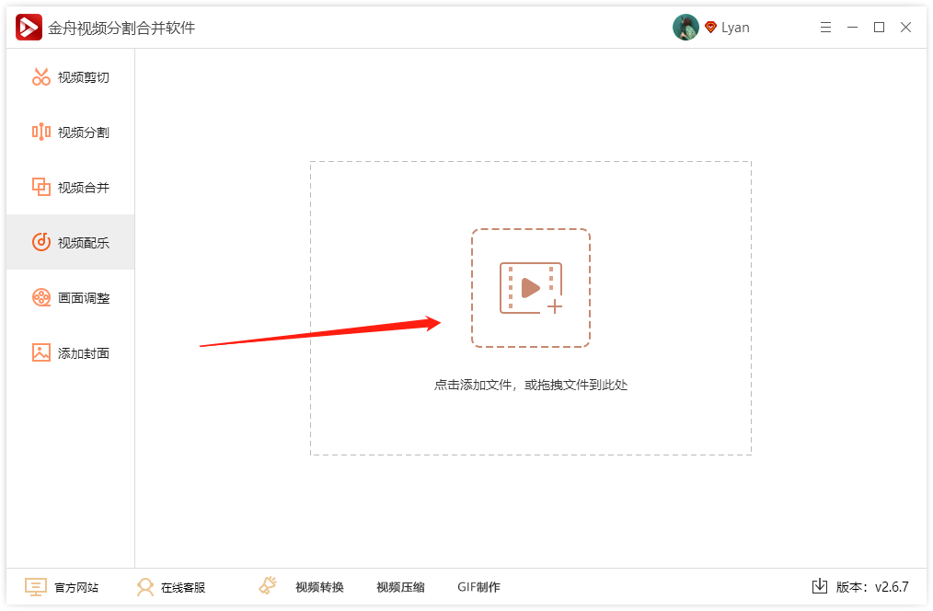Open the 在线客服 link
Viewport: 933px width, 611px height.
[183, 587]
